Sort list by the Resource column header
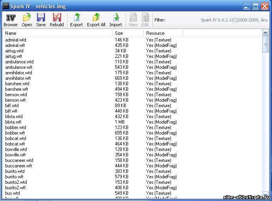272x201 pixels. click(x=163, y=33)
